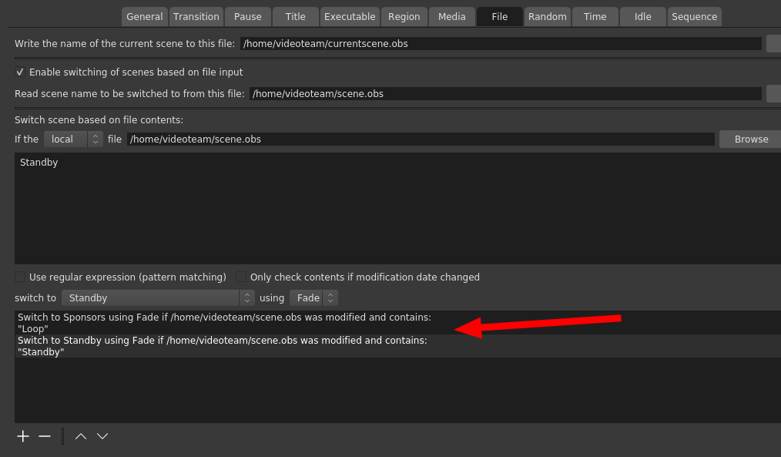Image resolution: width=781 pixels, height=457 pixels.
Task: Enable Use regular expression checkbox
Action: (20, 277)
